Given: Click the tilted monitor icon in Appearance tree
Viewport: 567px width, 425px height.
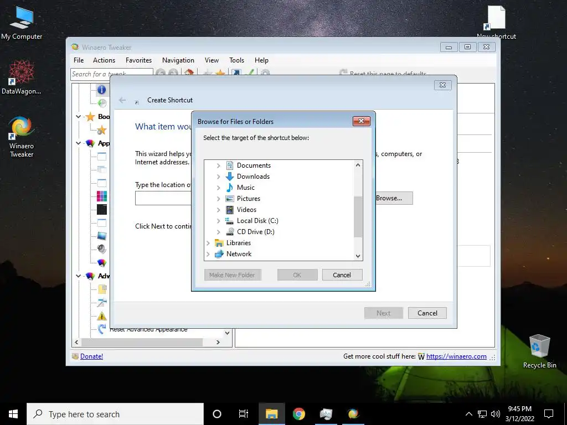Looking at the screenshot, I should click(102, 236).
